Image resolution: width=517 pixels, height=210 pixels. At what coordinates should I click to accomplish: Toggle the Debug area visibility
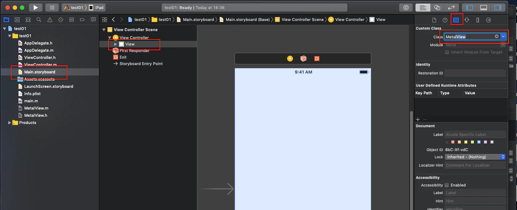coord(484,7)
